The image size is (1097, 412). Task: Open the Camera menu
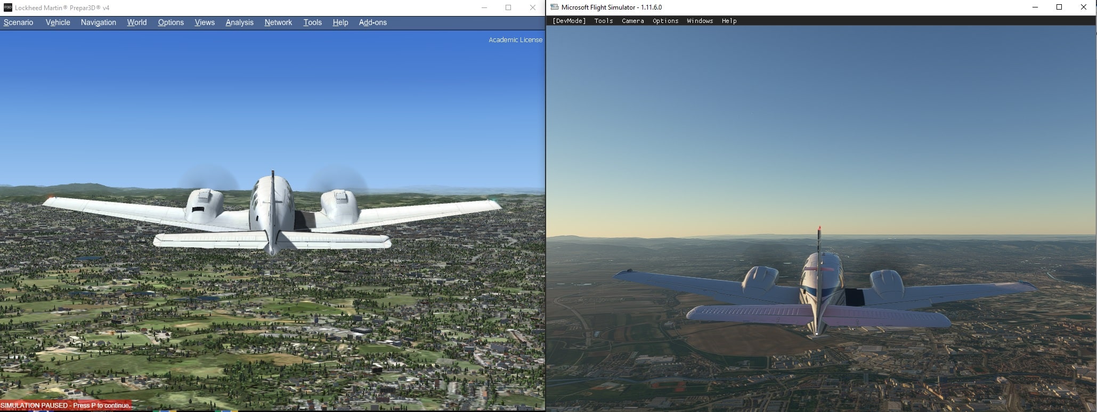coord(632,21)
